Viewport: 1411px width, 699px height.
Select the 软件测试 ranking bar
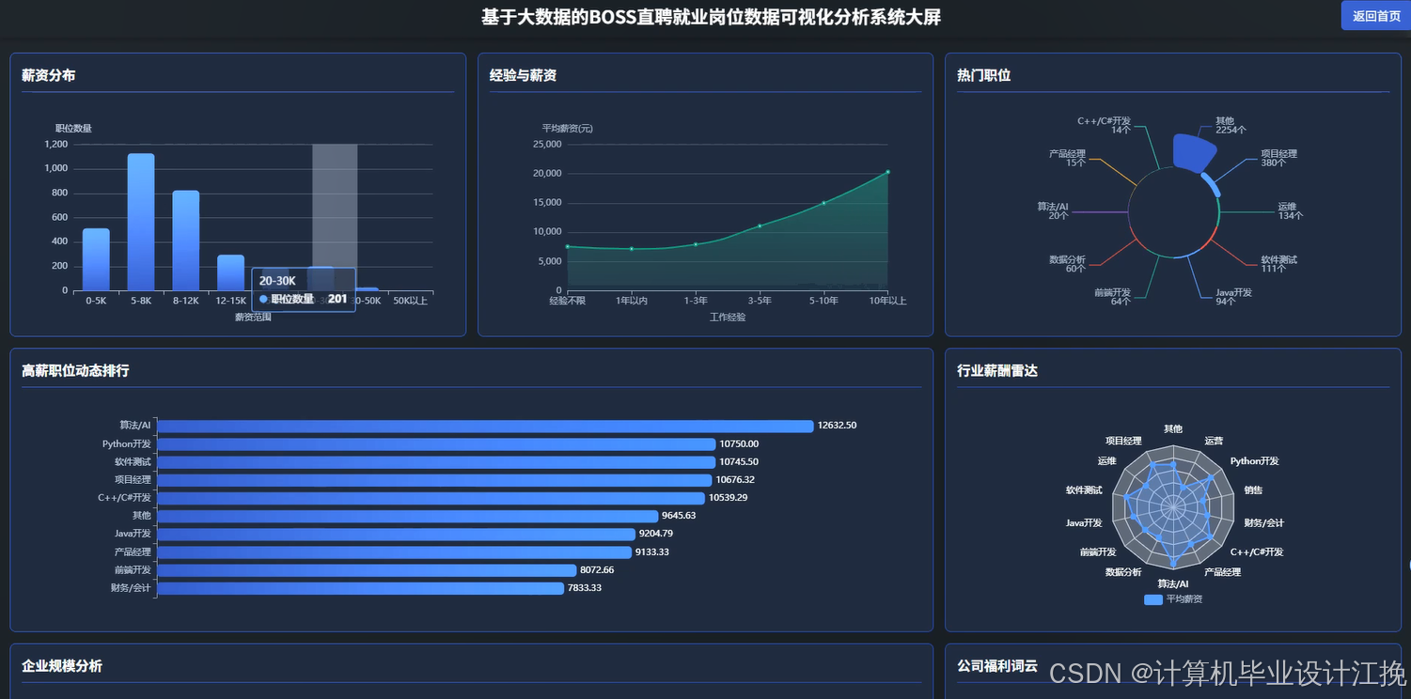coord(436,462)
